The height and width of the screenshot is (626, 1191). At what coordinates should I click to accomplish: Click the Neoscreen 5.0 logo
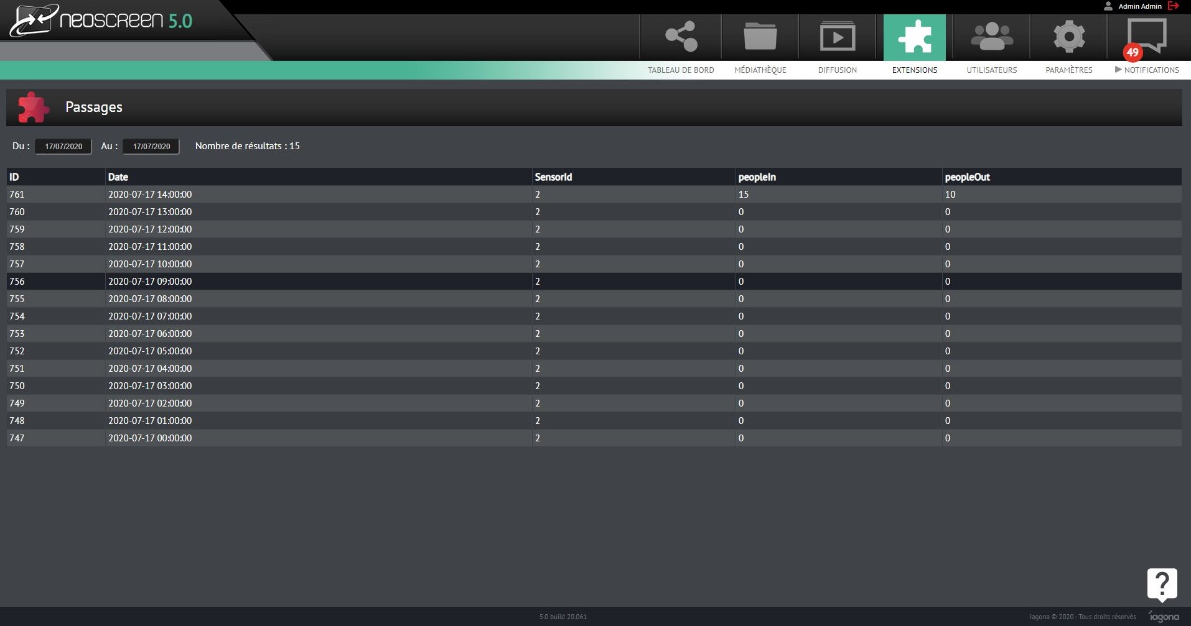tap(103, 21)
